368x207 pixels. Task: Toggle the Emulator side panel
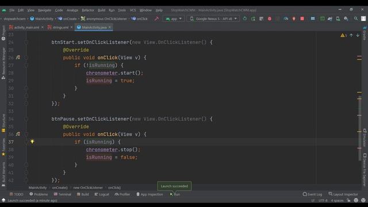[365, 138]
